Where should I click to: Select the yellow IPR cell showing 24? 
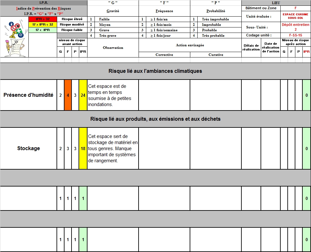(83, 95)
